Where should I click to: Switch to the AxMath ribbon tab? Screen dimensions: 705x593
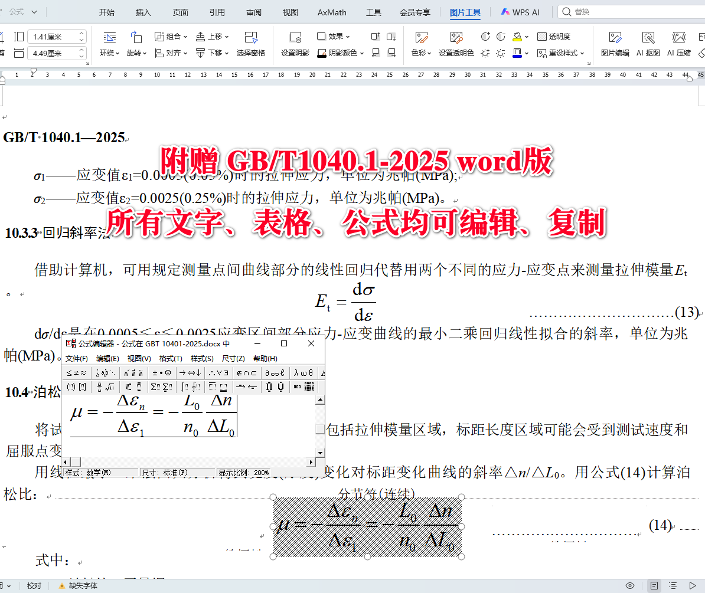332,12
